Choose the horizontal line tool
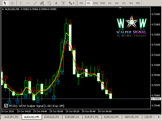The image size is (162, 121). (x=28, y=3)
